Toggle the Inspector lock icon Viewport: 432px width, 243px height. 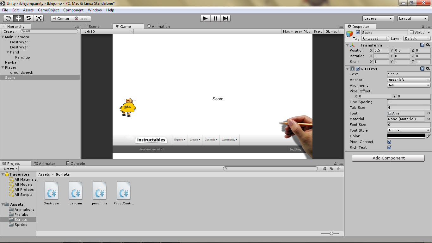point(423,27)
